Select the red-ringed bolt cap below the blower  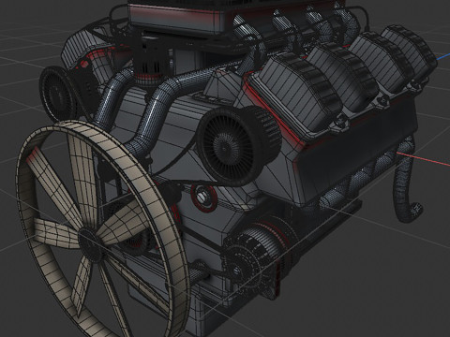[x=204, y=198]
